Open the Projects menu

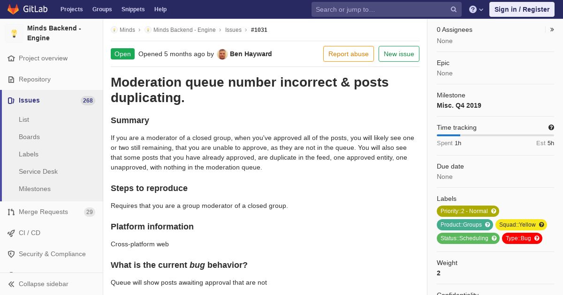(x=71, y=9)
